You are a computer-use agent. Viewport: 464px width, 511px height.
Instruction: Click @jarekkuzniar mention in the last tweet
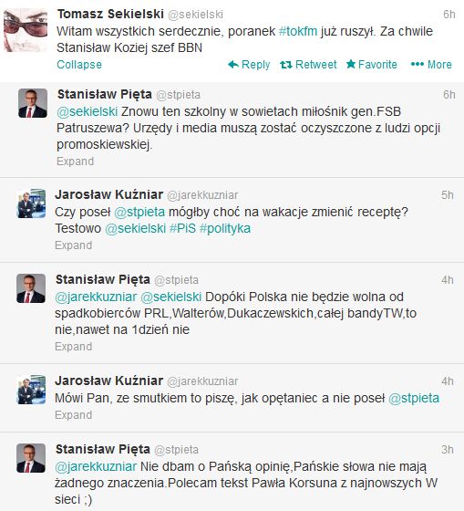(x=96, y=466)
